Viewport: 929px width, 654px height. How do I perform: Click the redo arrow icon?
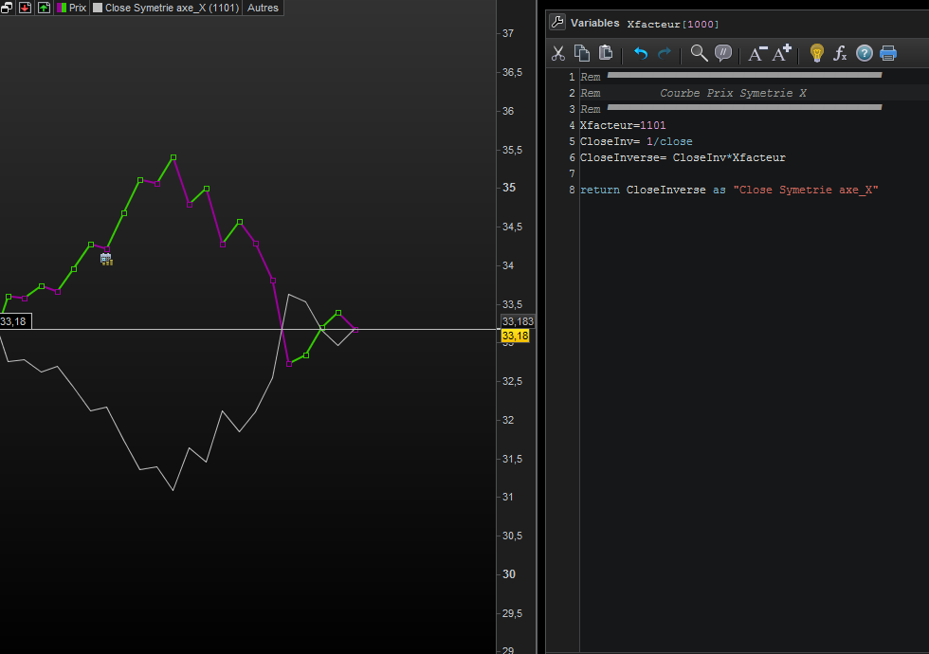click(x=665, y=53)
